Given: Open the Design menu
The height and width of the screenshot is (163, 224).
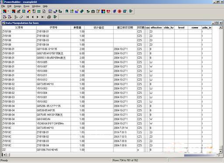Looking at the screenshot, I should click(x=17, y=6).
